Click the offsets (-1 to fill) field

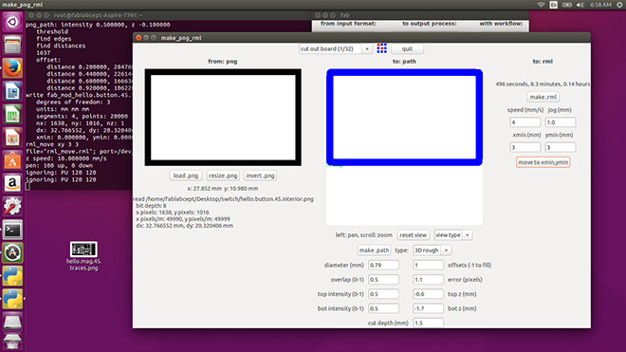tap(428, 265)
